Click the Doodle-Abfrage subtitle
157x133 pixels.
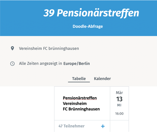pos(88,27)
